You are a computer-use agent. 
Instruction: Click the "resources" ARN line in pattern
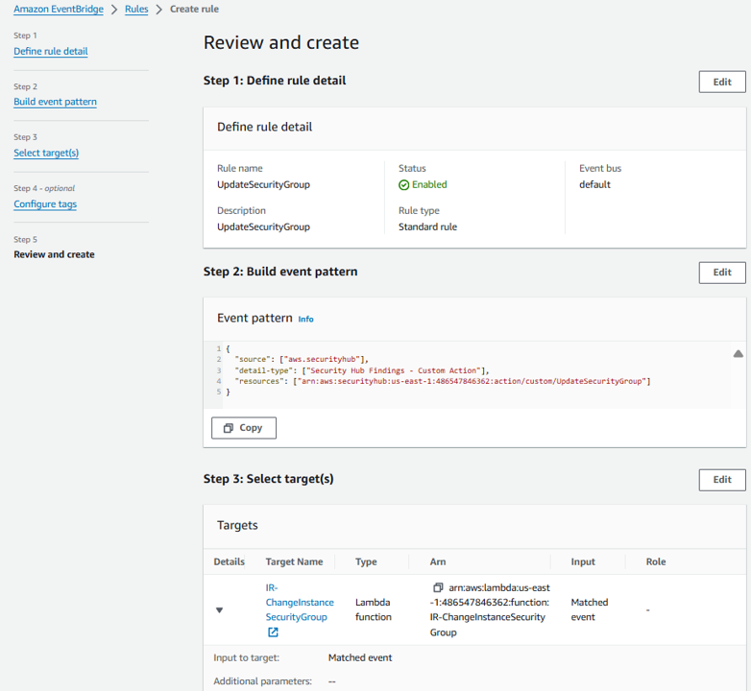point(443,381)
